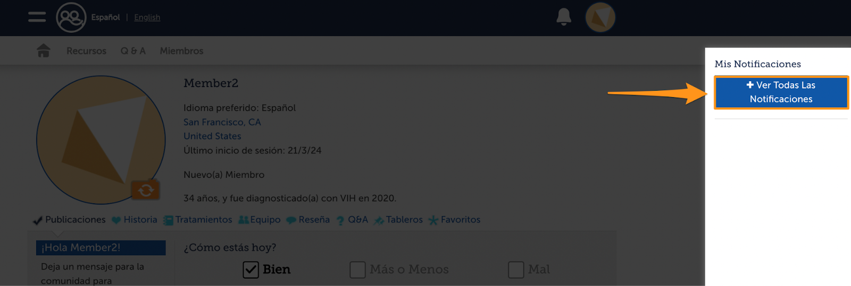
Task: Click the user avatar in header
Action: click(x=600, y=18)
